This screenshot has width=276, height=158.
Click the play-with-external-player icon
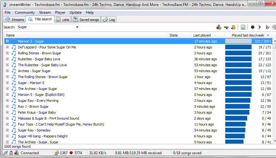268,27
